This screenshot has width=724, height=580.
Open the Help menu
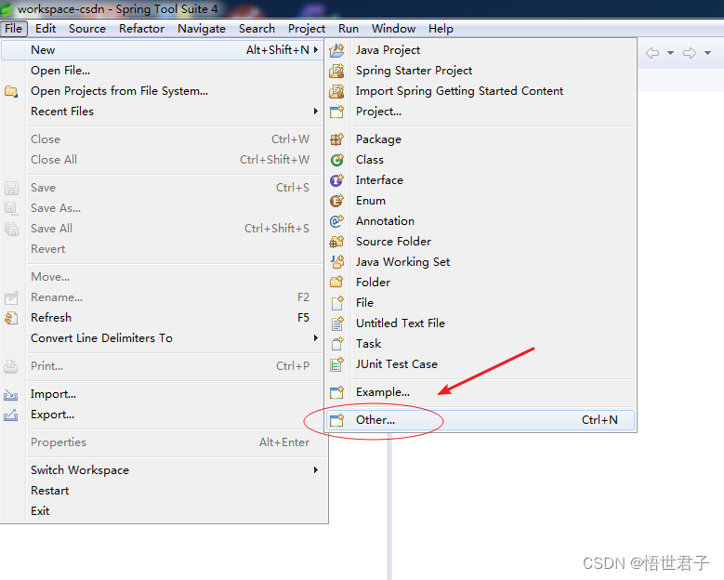(441, 29)
